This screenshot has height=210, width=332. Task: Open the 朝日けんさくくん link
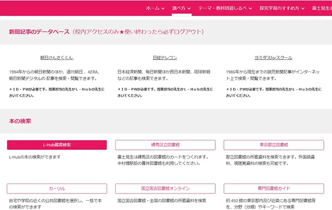(57, 57)
